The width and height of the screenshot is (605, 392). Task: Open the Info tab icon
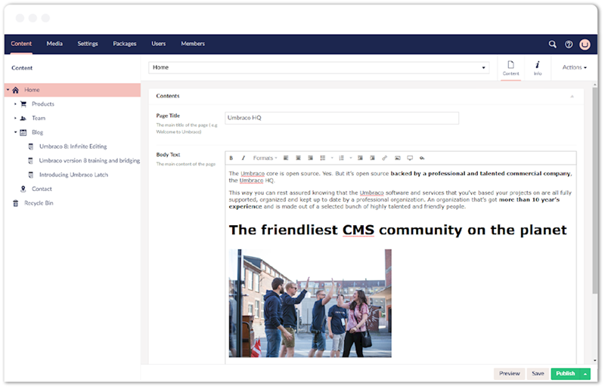[538, 68]
